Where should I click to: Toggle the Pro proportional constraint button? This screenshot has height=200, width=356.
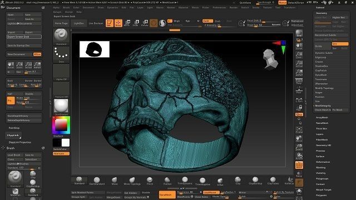point(11,100)
